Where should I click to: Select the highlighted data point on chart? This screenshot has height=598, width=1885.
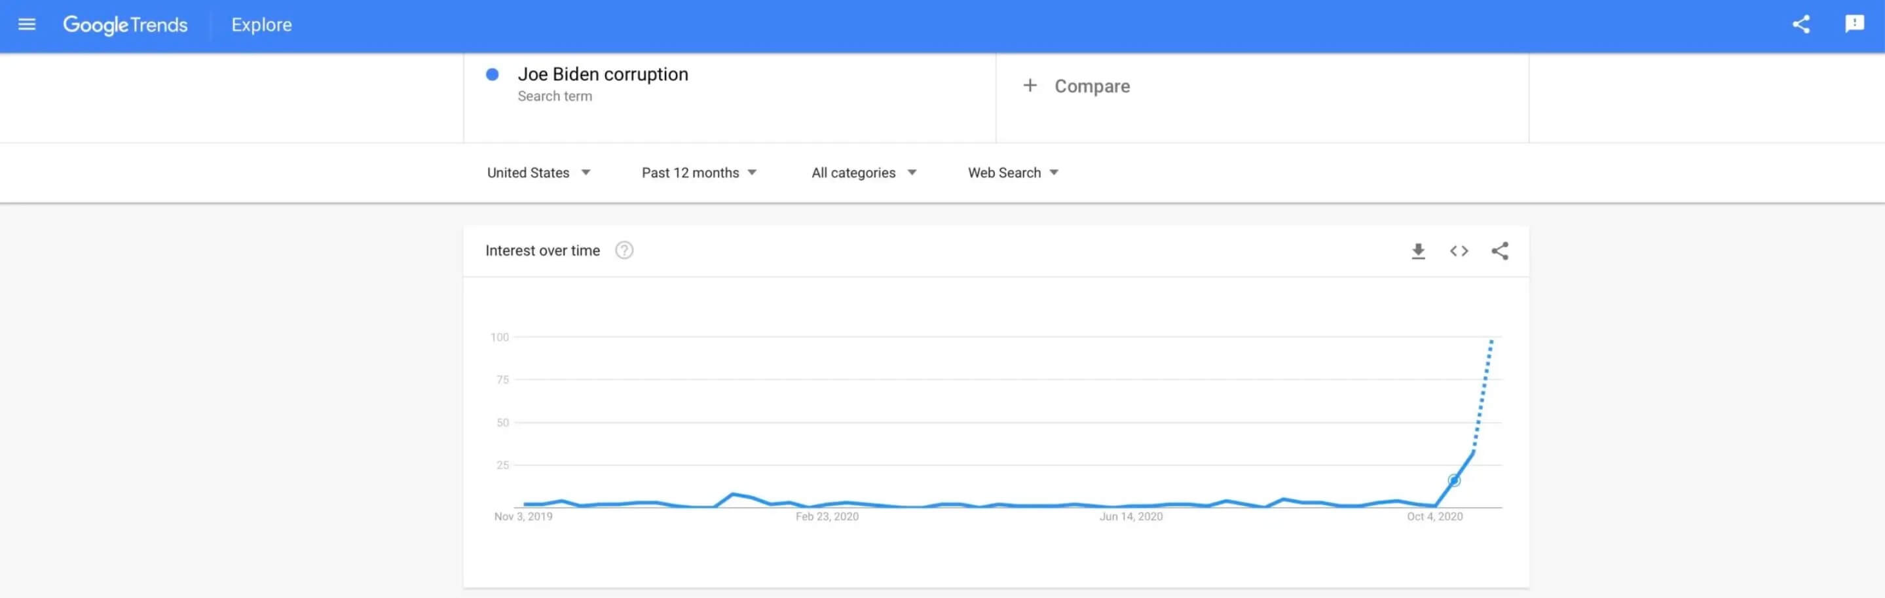(x=1454, y=480)
